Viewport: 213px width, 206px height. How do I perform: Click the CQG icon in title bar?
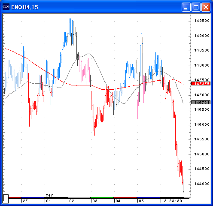(6, 7)
